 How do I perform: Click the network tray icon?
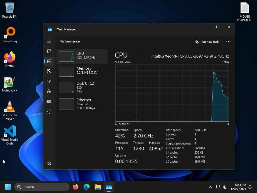pos(218,187)
